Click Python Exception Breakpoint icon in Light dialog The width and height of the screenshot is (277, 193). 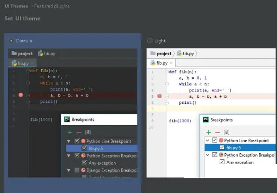221,155
